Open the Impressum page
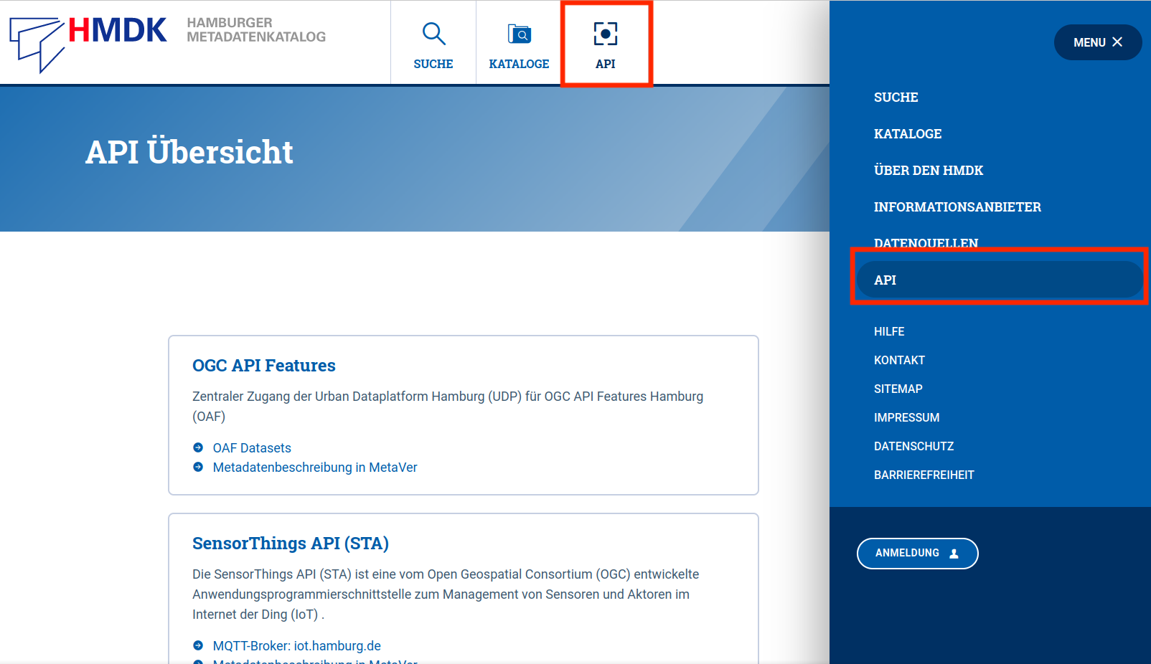This screenshot has width=1151, height=664. pos(907,417)
